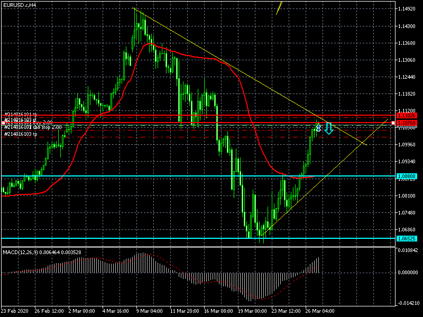Click the 23 Mar 12:00 time label

[x=286, y=311]
